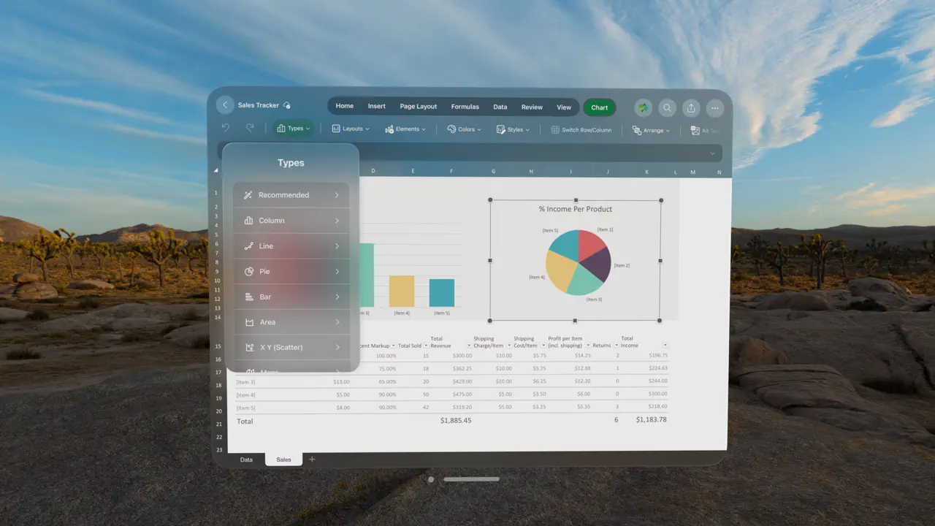Open the Arrange dropdown
935x526 pixels.
651,130
